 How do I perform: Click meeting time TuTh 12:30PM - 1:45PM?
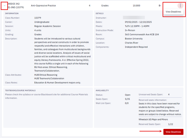tap(137, 26)
